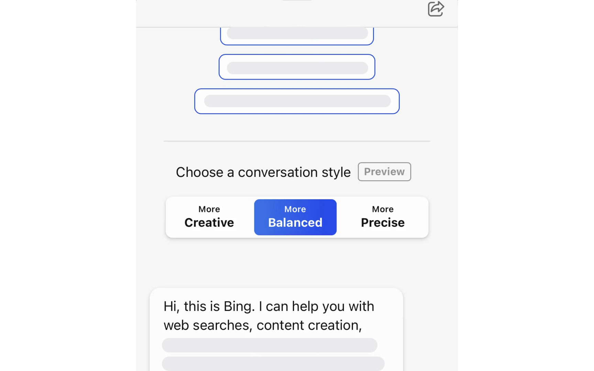This screenshot has height=371, width=594.
Task: Switch to More Creative conversation style
Action: 209,217
